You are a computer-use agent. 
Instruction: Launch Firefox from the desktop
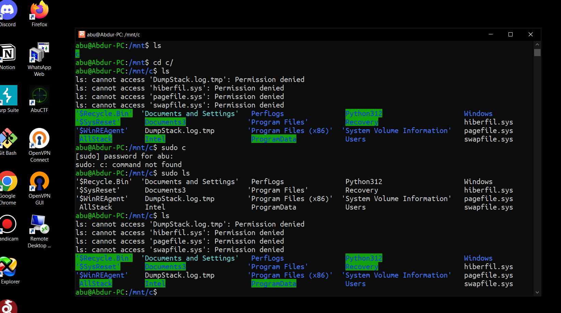pos(39,12)
